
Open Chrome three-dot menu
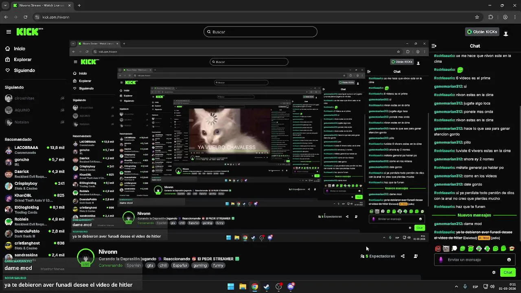point(515,17)
